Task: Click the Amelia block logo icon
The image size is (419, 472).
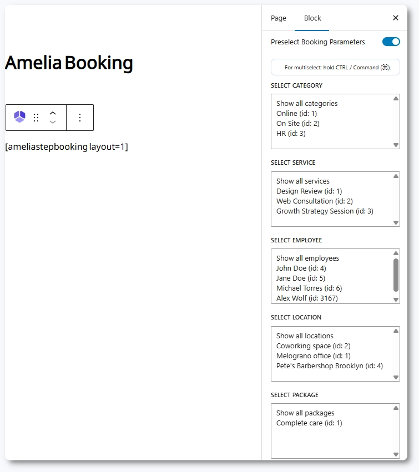Action: tap(19, 117)
